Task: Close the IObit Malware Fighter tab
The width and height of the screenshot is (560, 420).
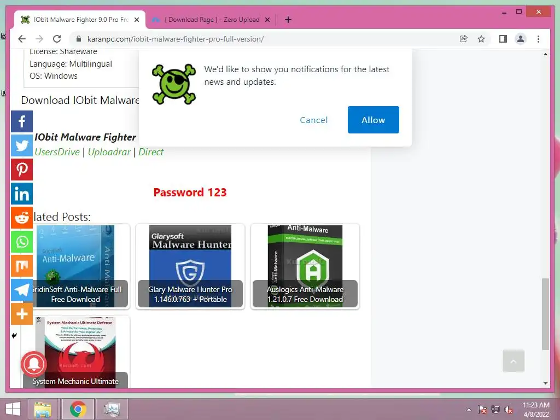Action: coord(137,20)
